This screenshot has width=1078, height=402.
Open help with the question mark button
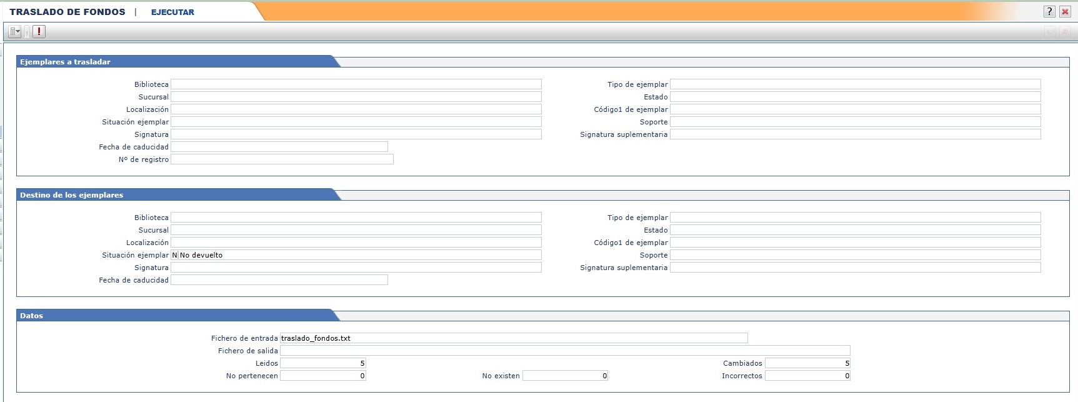[1049, 12]
